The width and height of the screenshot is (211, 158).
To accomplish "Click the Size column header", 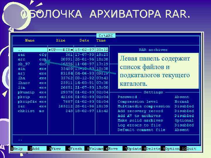I will [61, 40].
